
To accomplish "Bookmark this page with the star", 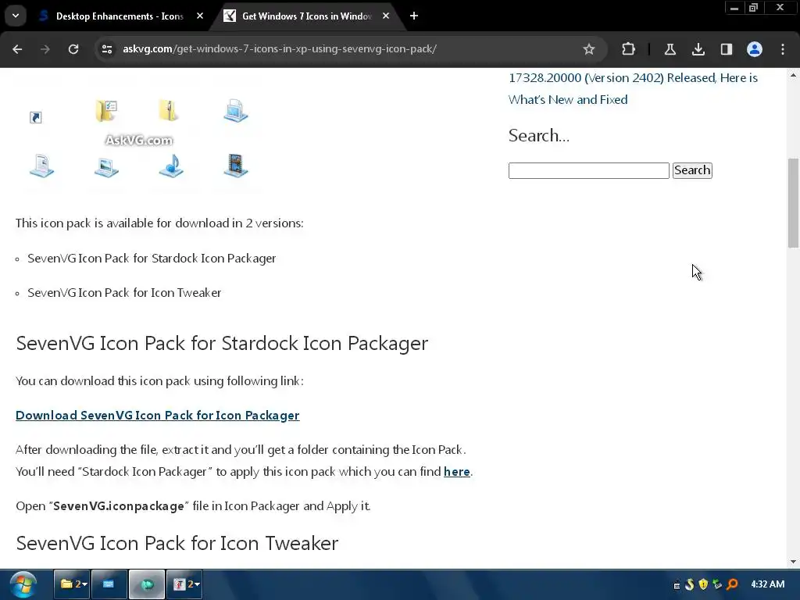I will (589, 49).
